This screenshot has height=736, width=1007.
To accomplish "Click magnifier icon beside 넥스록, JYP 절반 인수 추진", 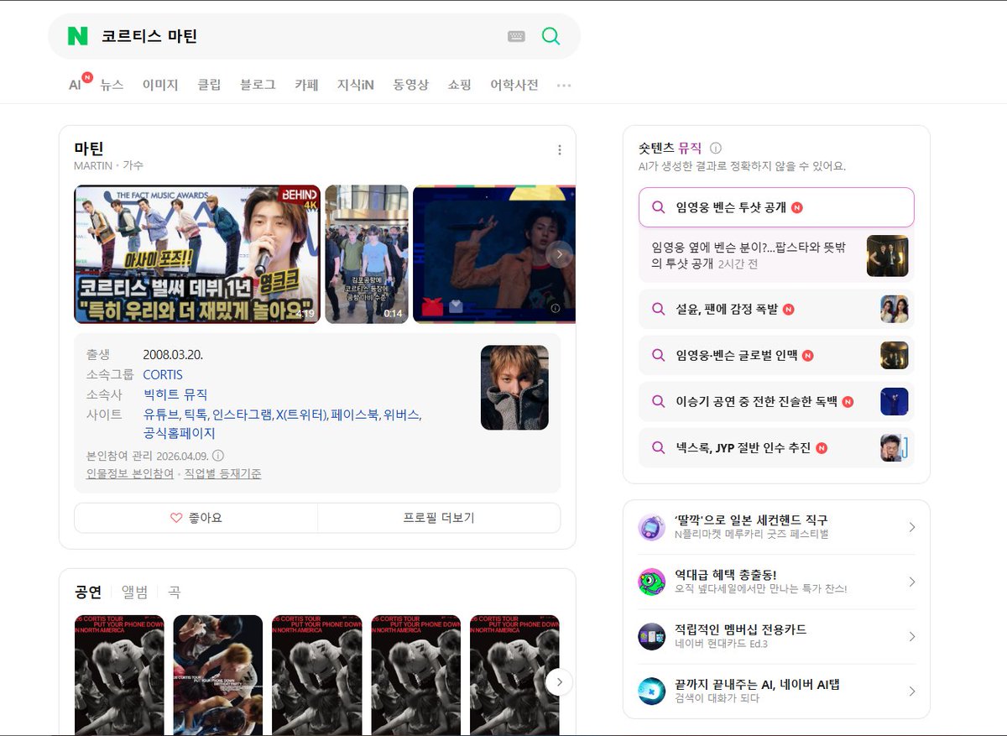I will point(659,448).
